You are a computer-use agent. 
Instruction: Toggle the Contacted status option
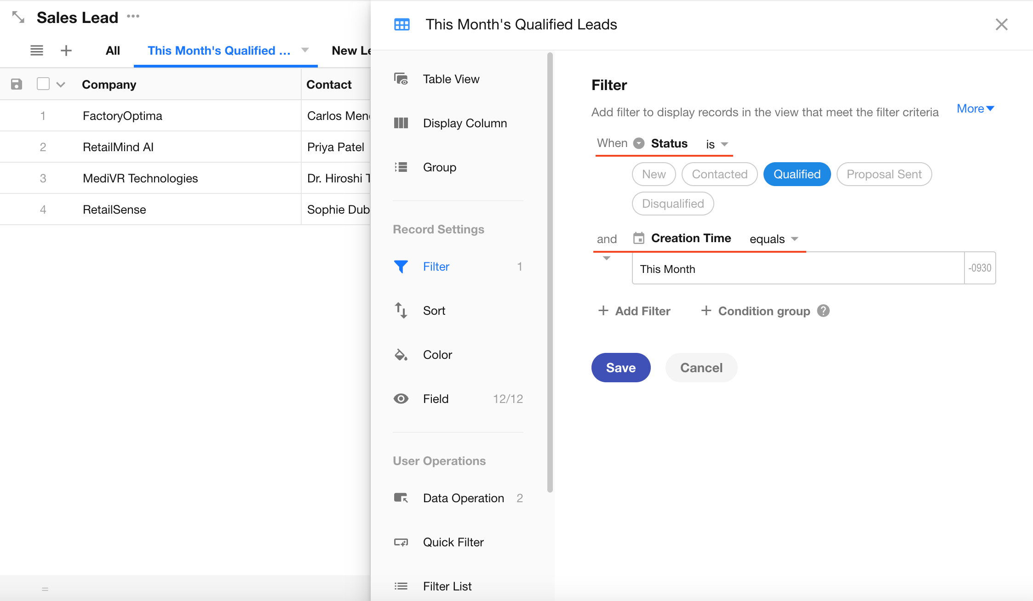coord(719,174)
